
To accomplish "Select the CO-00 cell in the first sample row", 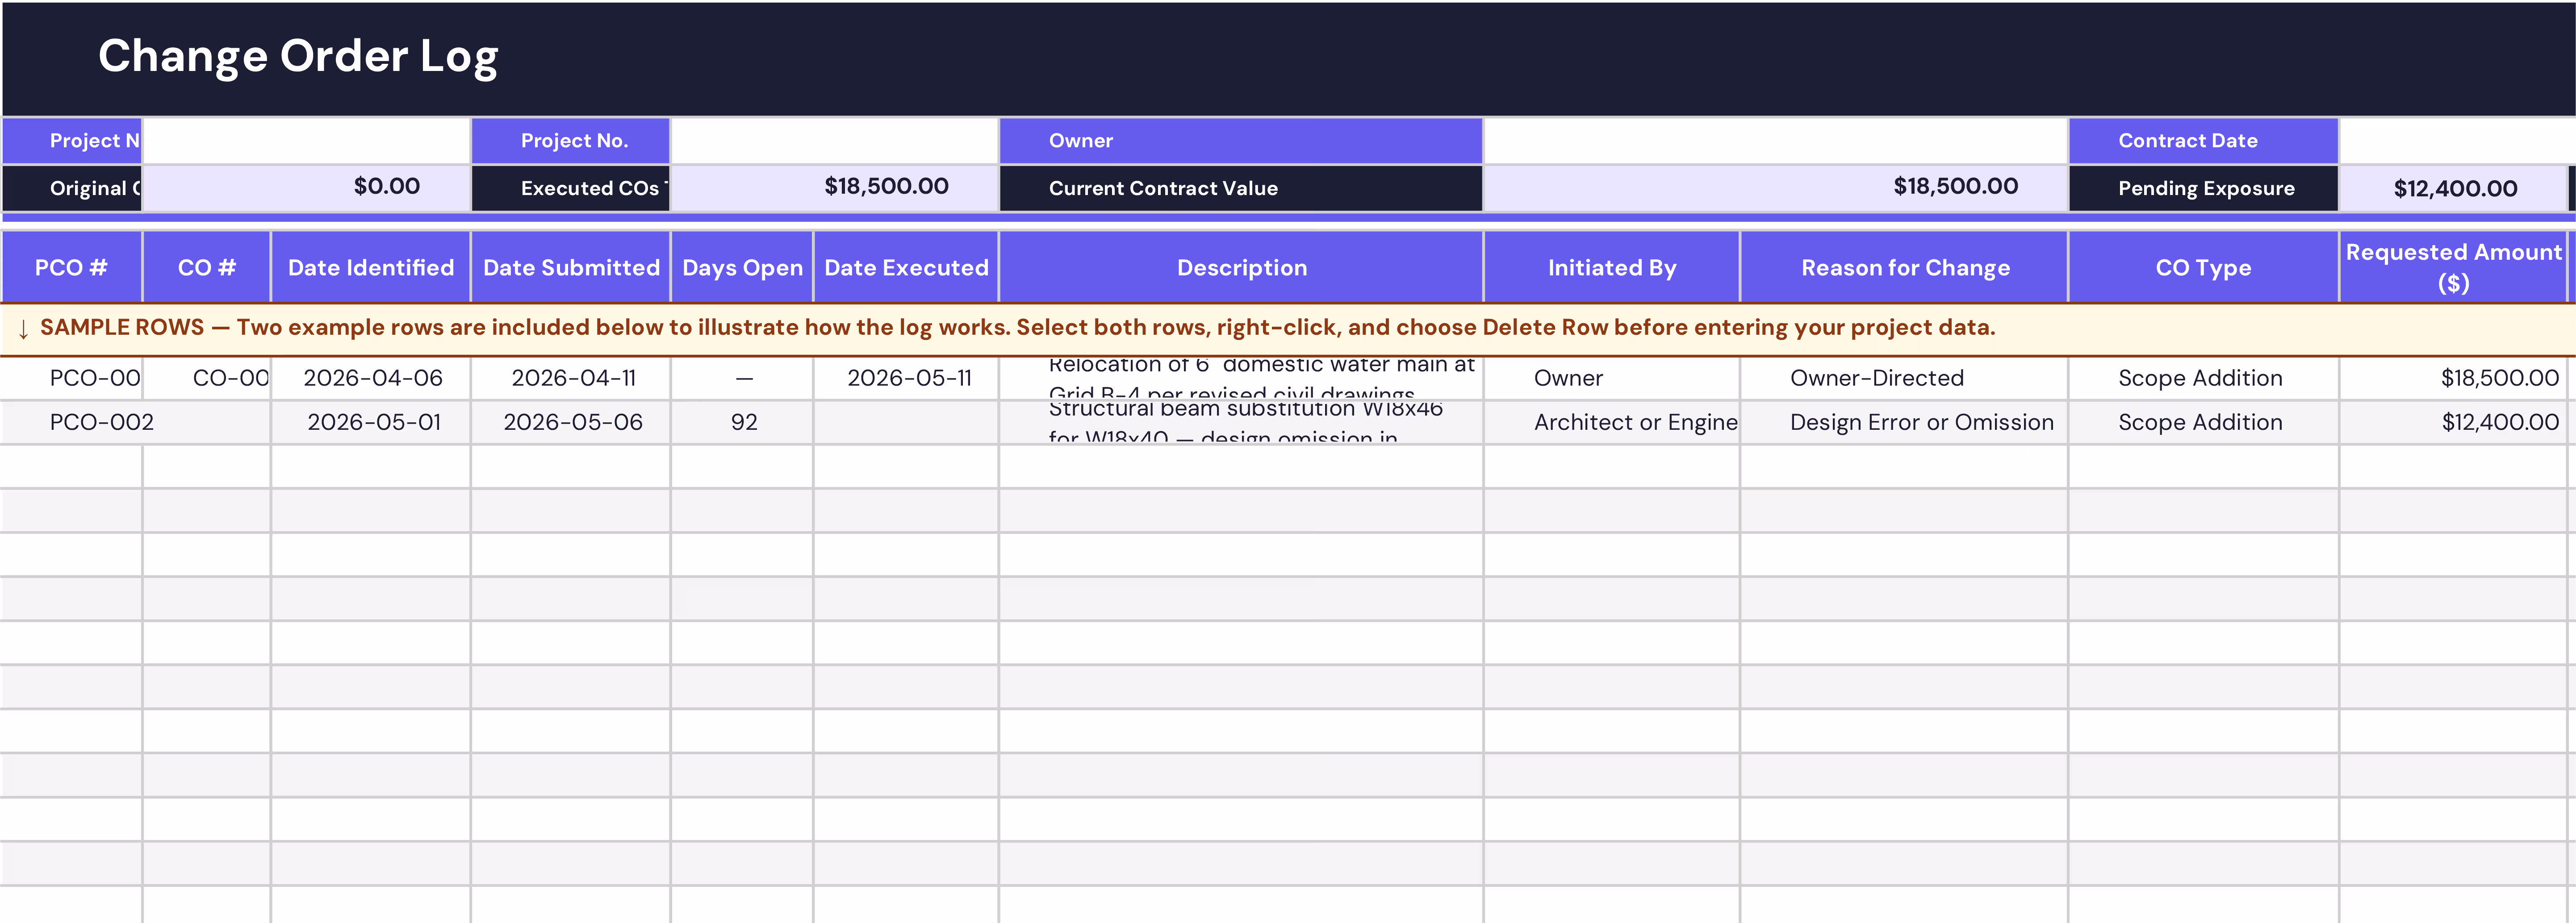I will (x=207, y=378).
